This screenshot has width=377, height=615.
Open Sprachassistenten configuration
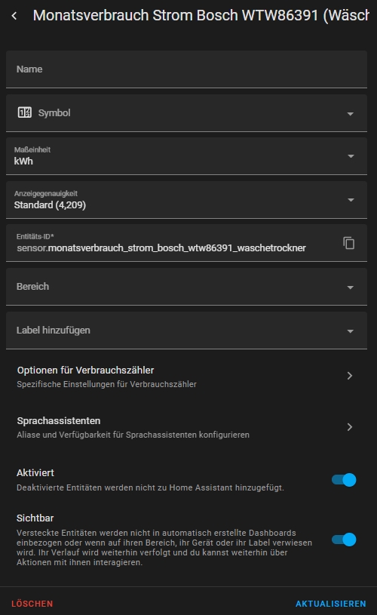tap(186, 427)
